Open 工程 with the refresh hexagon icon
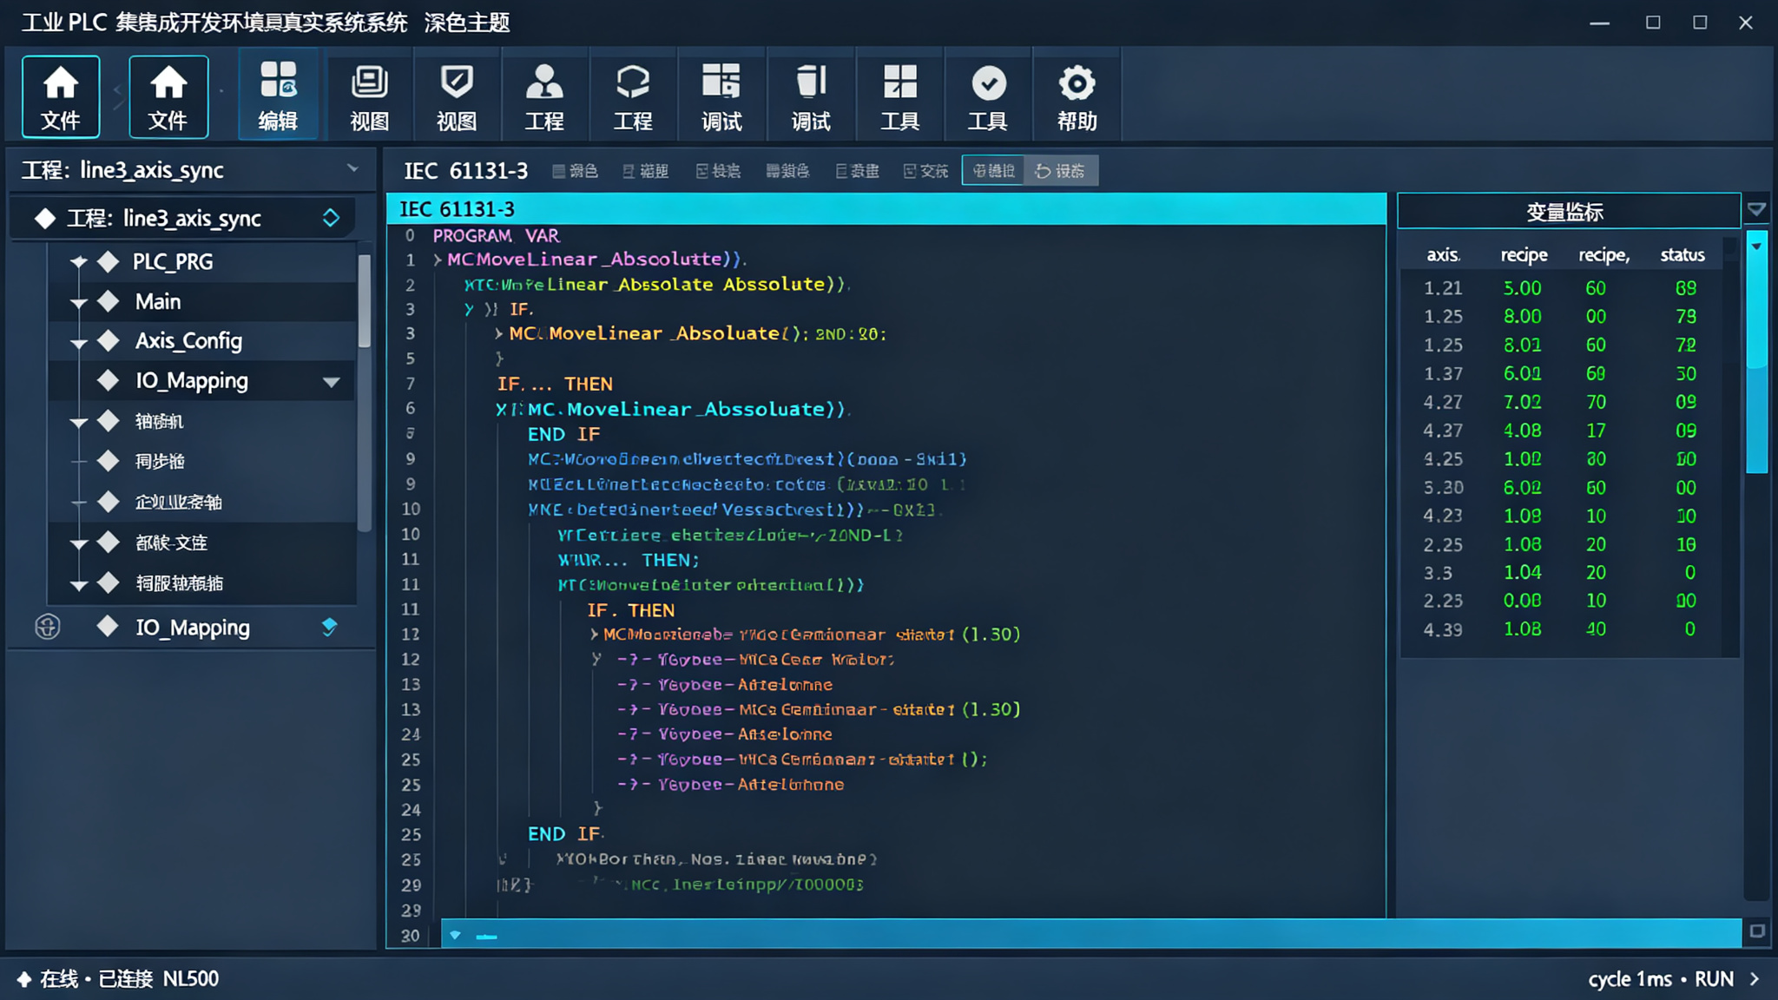1778x1000 pixels. pyautogui.click(x=633, y=96)
